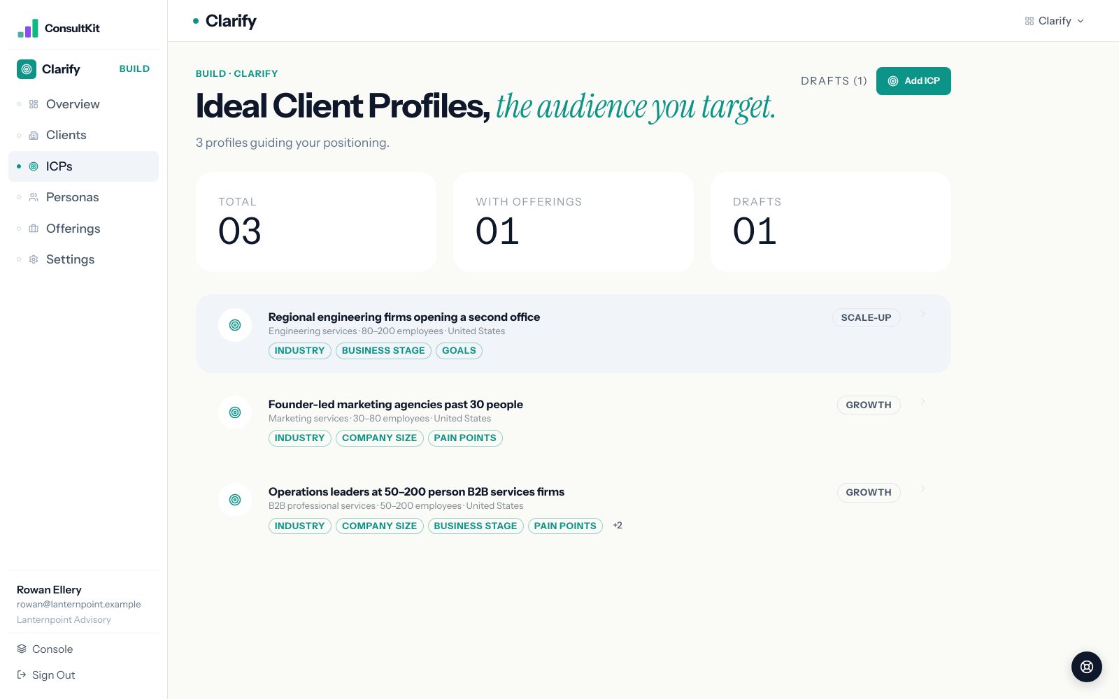Click the WITH OFFERINGS 01 stat card
This screenshot has width=1119, height=699.
(x=573, y=222)
